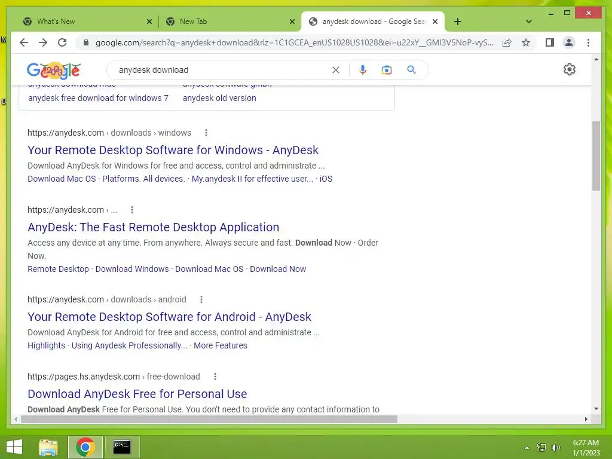Open the Download Now sitelink
This screenshot has height=459, width=612.
pyautogui.click(x=278, y=269)
